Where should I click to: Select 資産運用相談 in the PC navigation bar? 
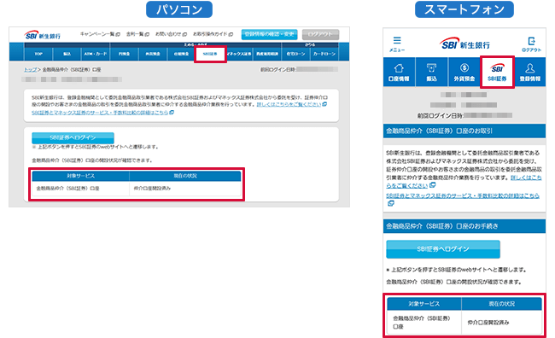(267, 54)
